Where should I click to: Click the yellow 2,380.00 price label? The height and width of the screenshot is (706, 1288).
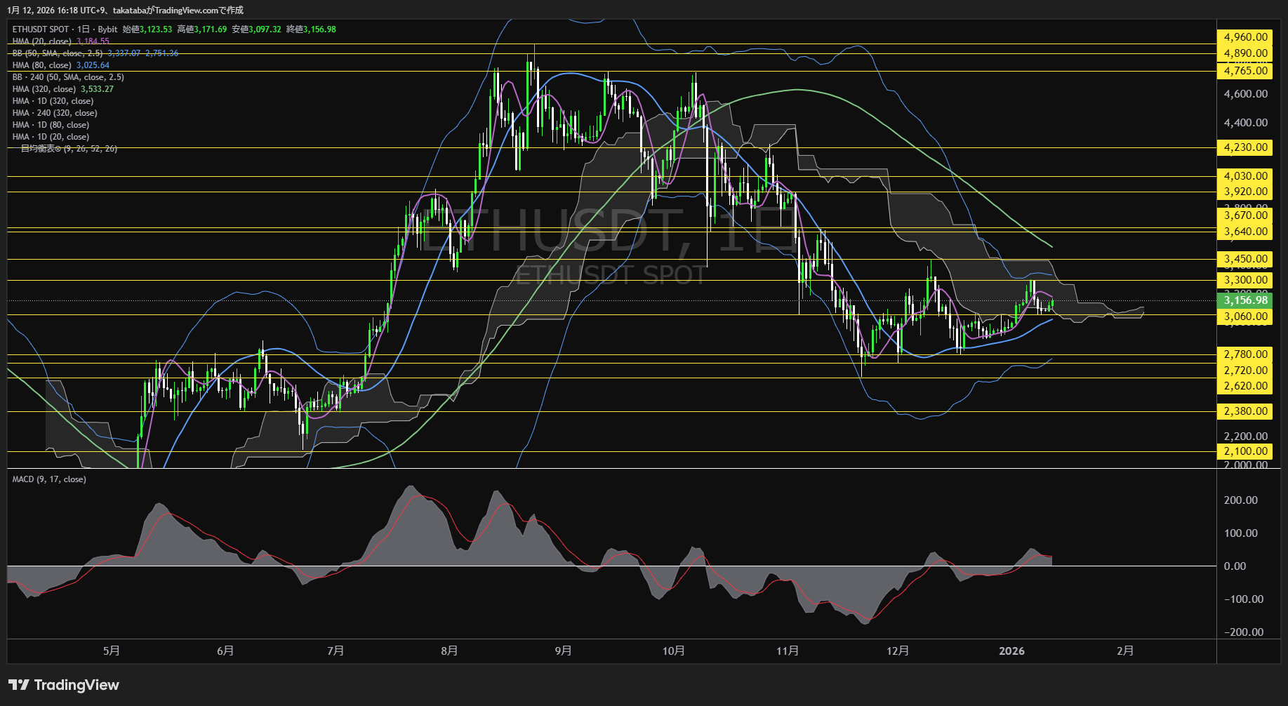click(1245, 411)
